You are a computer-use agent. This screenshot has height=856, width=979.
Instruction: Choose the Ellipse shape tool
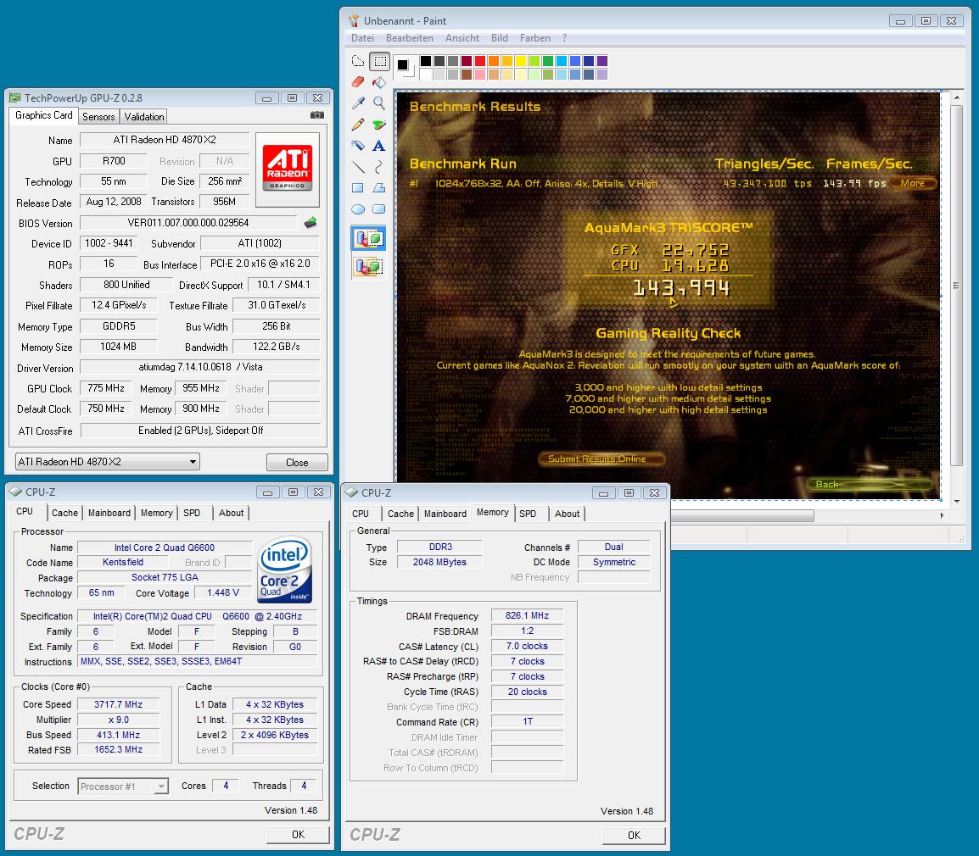point(358,209)
